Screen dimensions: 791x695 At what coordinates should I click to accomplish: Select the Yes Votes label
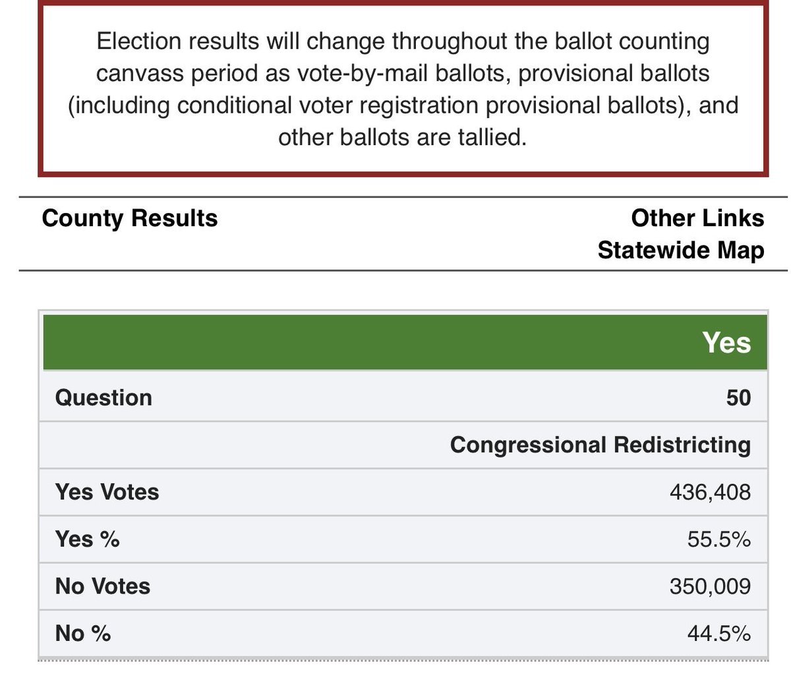pos(107,492)
